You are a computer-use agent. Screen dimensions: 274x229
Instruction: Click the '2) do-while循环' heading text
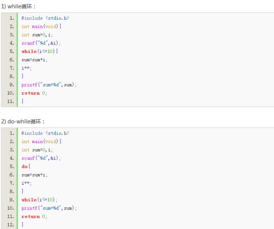point(23,122)
